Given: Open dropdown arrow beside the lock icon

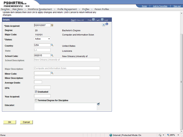Looking at the screenshot, I should click(163, 135).
